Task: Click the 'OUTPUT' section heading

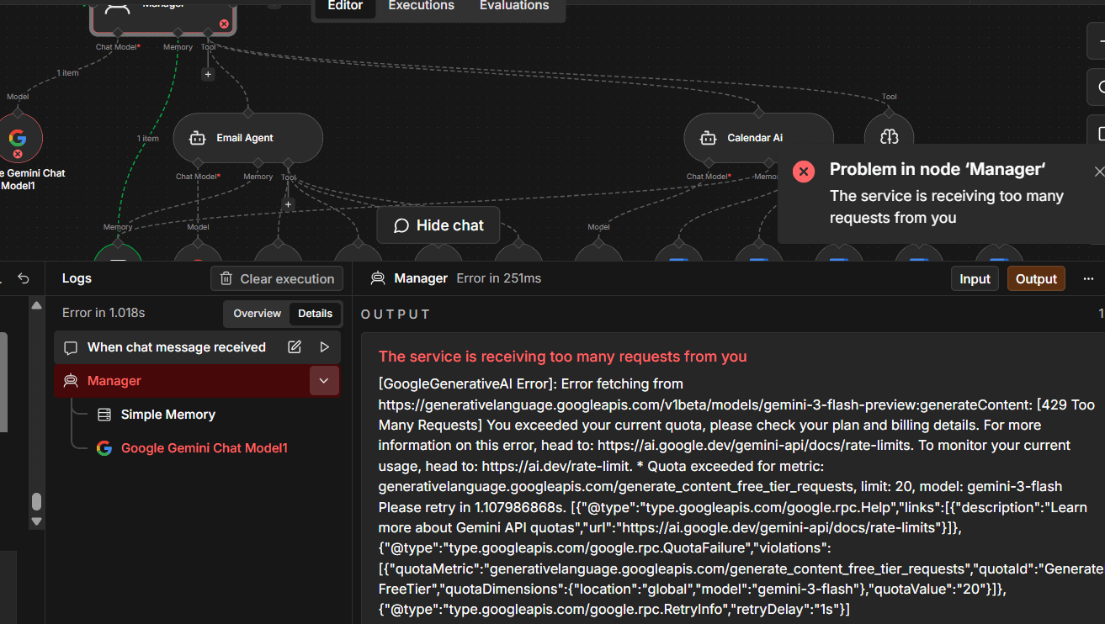Action: pos(396,315)
